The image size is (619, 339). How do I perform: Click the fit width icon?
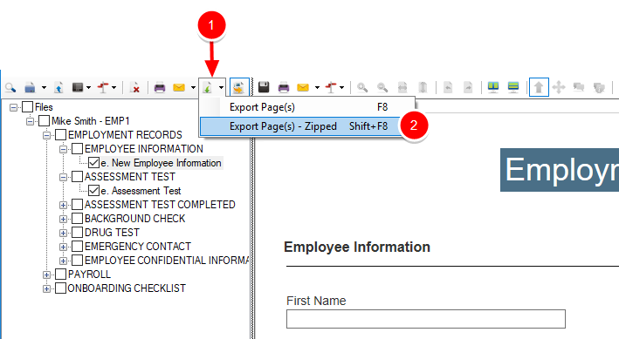pos(402,87)
